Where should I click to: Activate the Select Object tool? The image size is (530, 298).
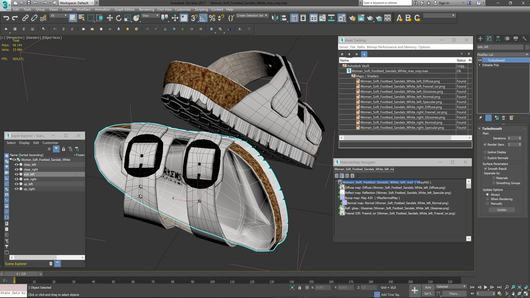73,18
